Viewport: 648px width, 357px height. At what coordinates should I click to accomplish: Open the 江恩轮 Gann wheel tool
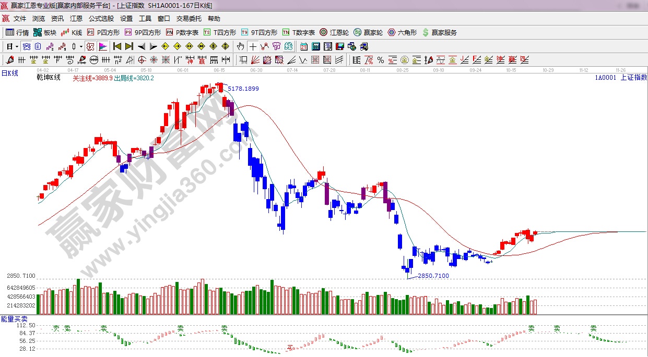click(x=334, y=32)
